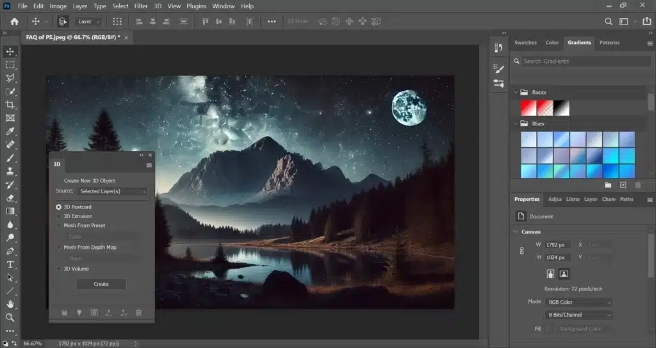Click the trash icon in 3D panel
Image resolution: width=656 pixels, height=348 pixels.
point(138,312)
